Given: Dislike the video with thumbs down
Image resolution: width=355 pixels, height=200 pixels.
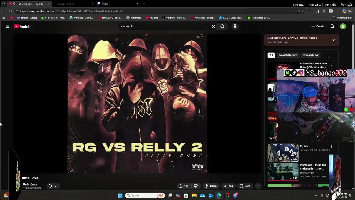Looking at the screenshot, I should (x=196, y=186).
